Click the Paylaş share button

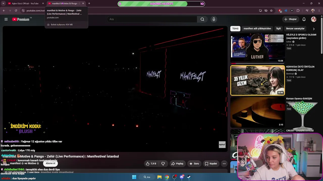click(177, 164)
